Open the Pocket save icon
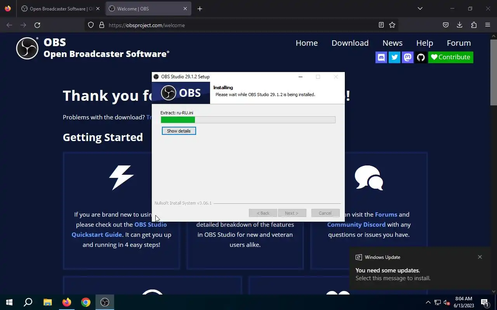497x310 pixels. pyautogui.click(x=446, y=25)
